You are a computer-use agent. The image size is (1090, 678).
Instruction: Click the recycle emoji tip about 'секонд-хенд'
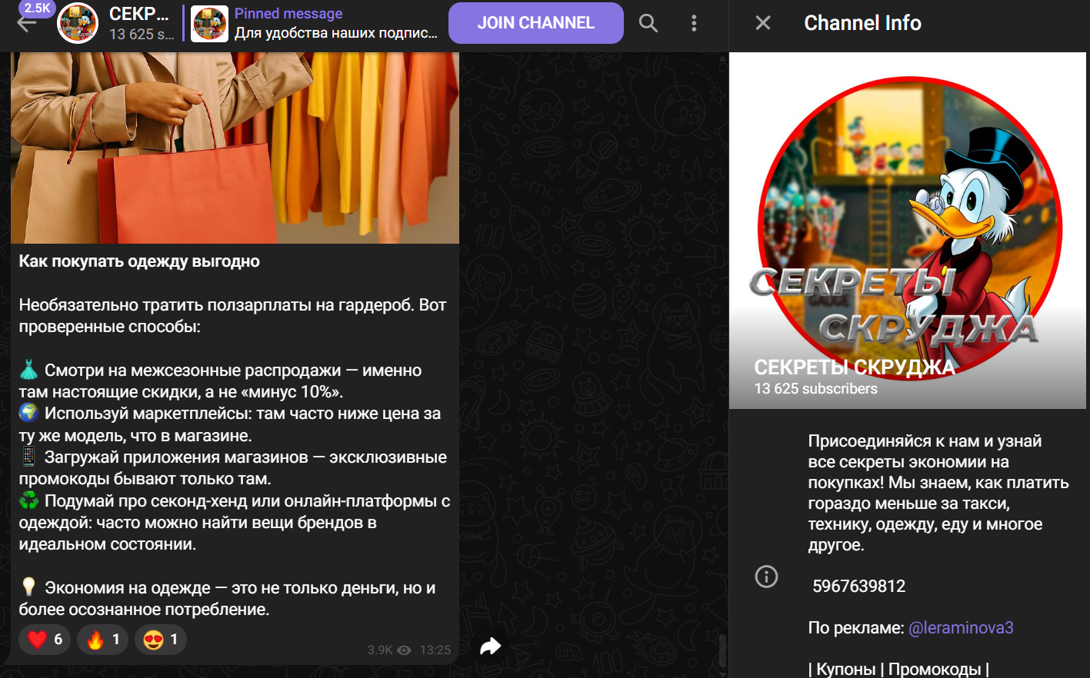click(235, 523)
